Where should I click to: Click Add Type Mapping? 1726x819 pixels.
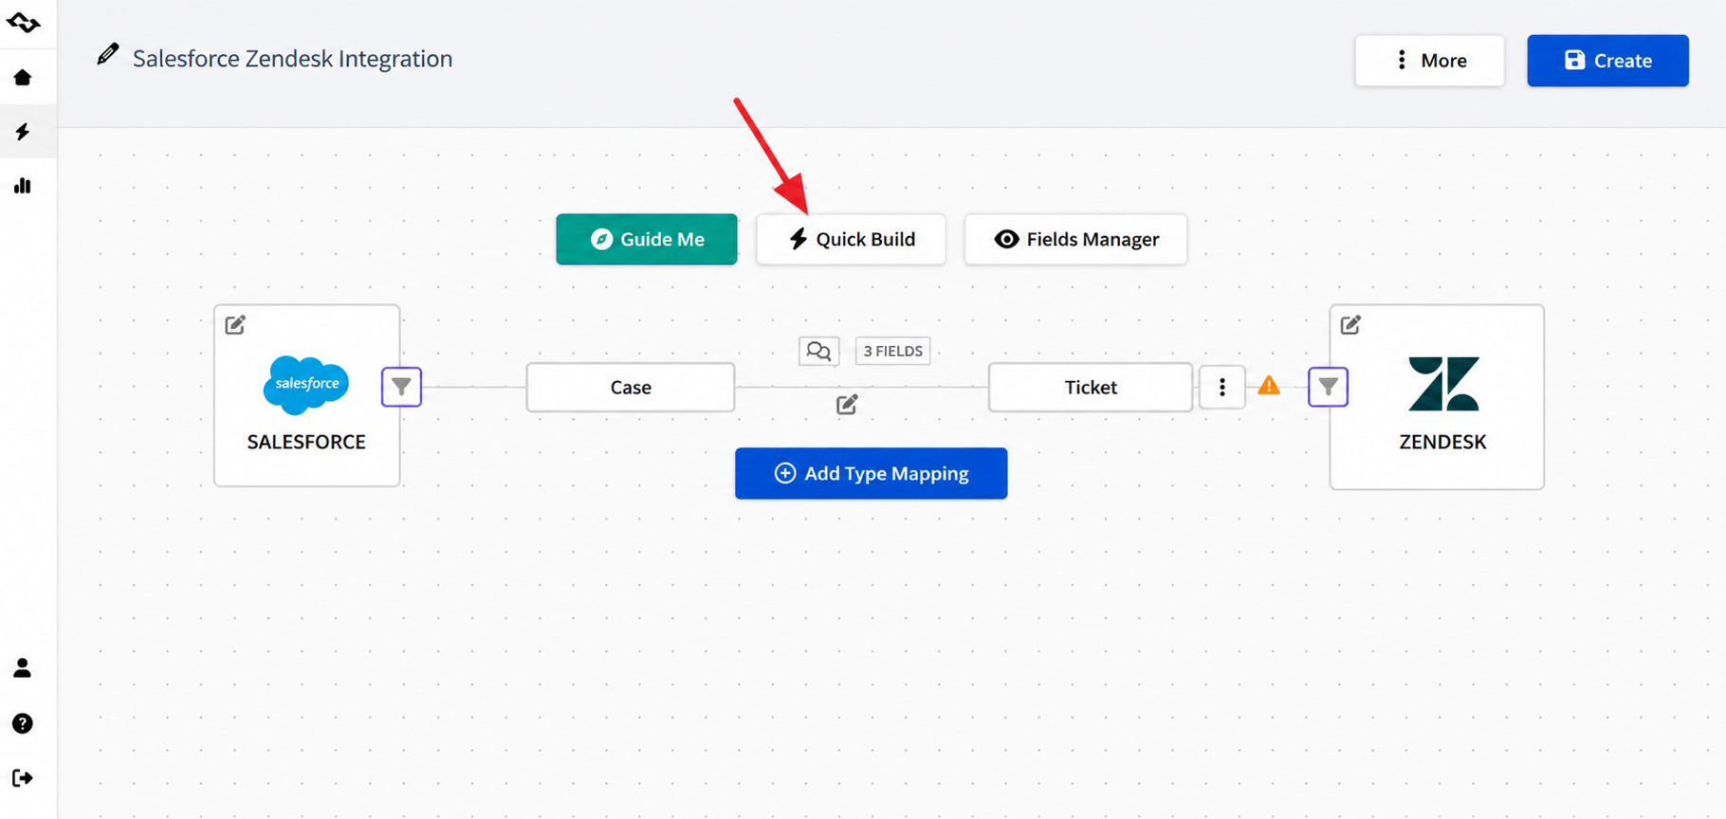tap(871, 473)
